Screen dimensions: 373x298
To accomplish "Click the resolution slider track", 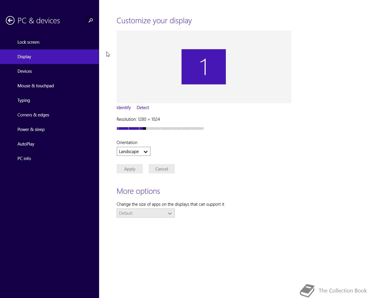I will (x=160, y=128).
